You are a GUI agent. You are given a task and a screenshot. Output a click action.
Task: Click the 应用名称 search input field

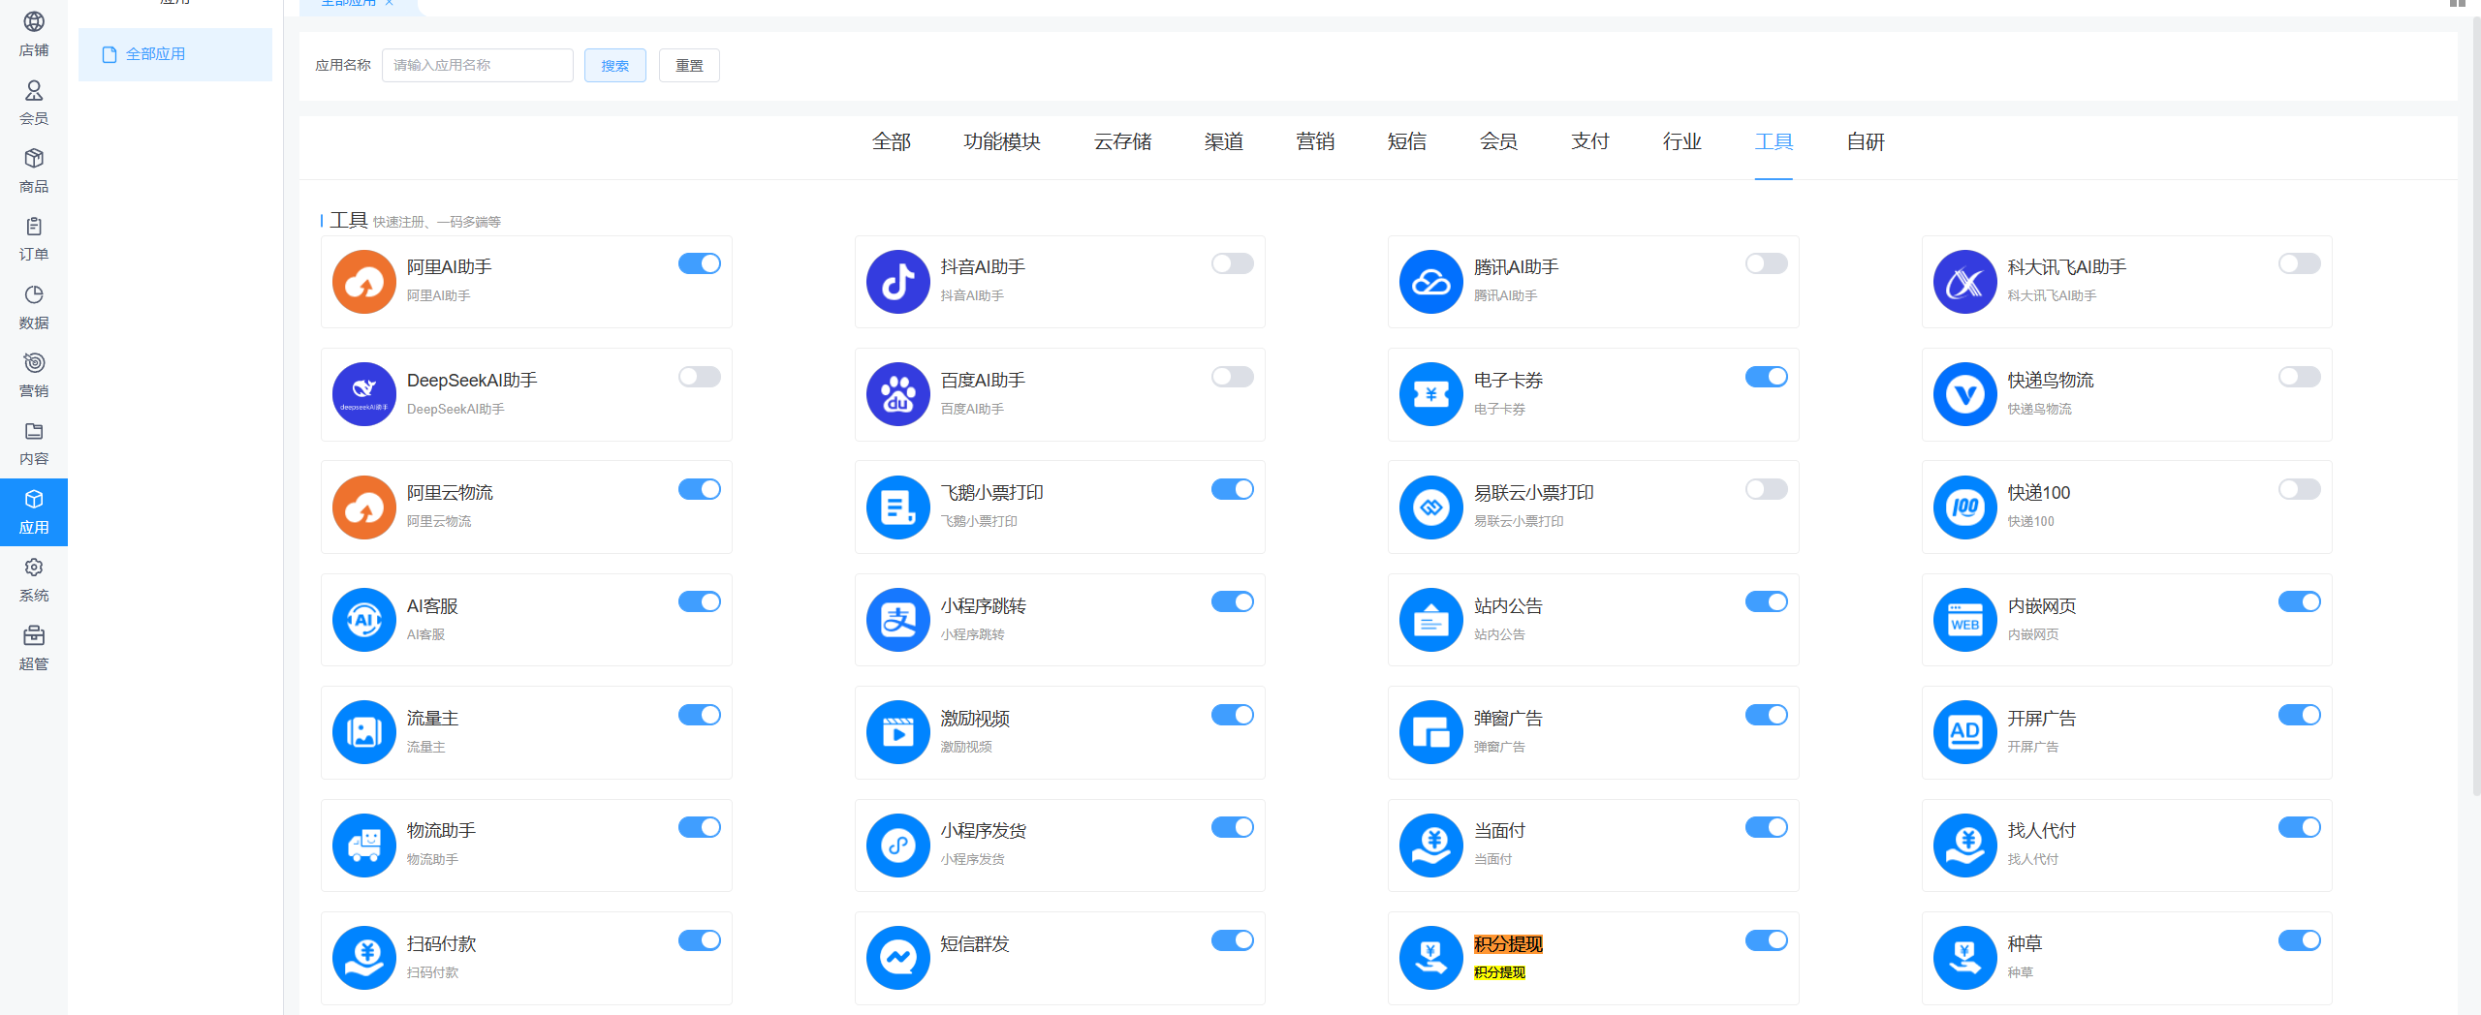point(478,66)
